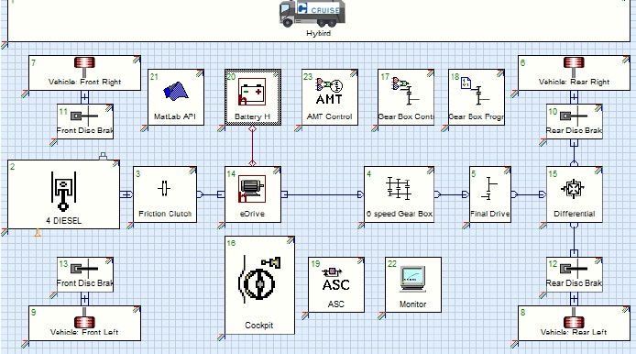Click the Gear Box Control block numbered 17
Image resolution: width=636 pixels, height=354 pixels.
(406, 97)
